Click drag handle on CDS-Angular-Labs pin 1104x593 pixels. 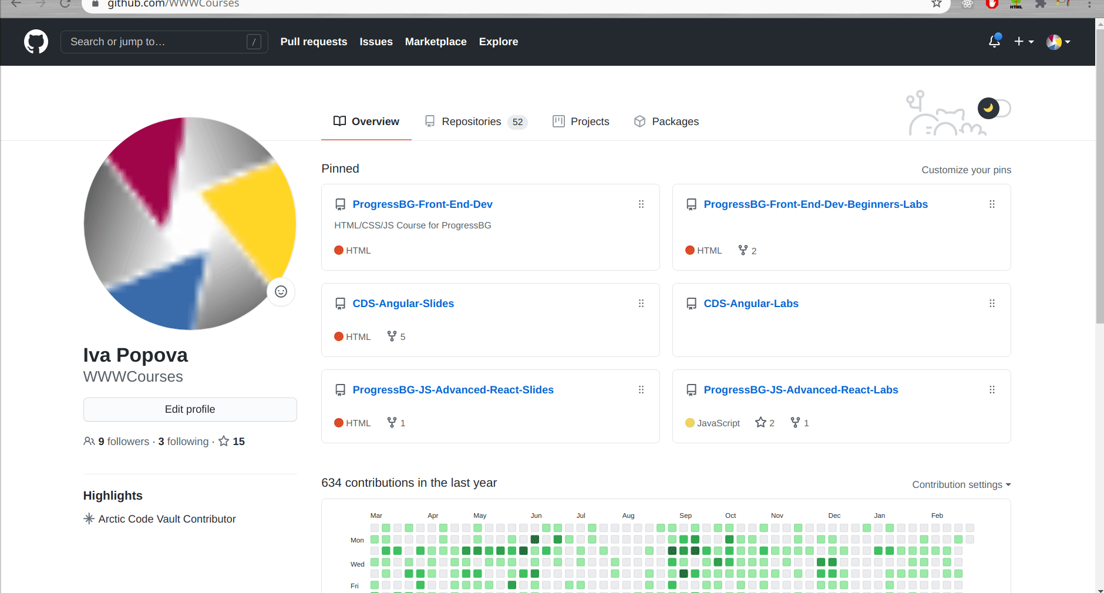tap(992, 304)
